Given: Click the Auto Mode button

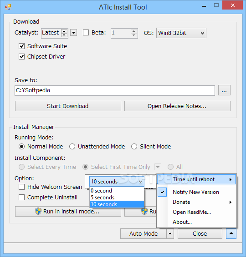Looking at the screenshot, I should tap(143, 234).
